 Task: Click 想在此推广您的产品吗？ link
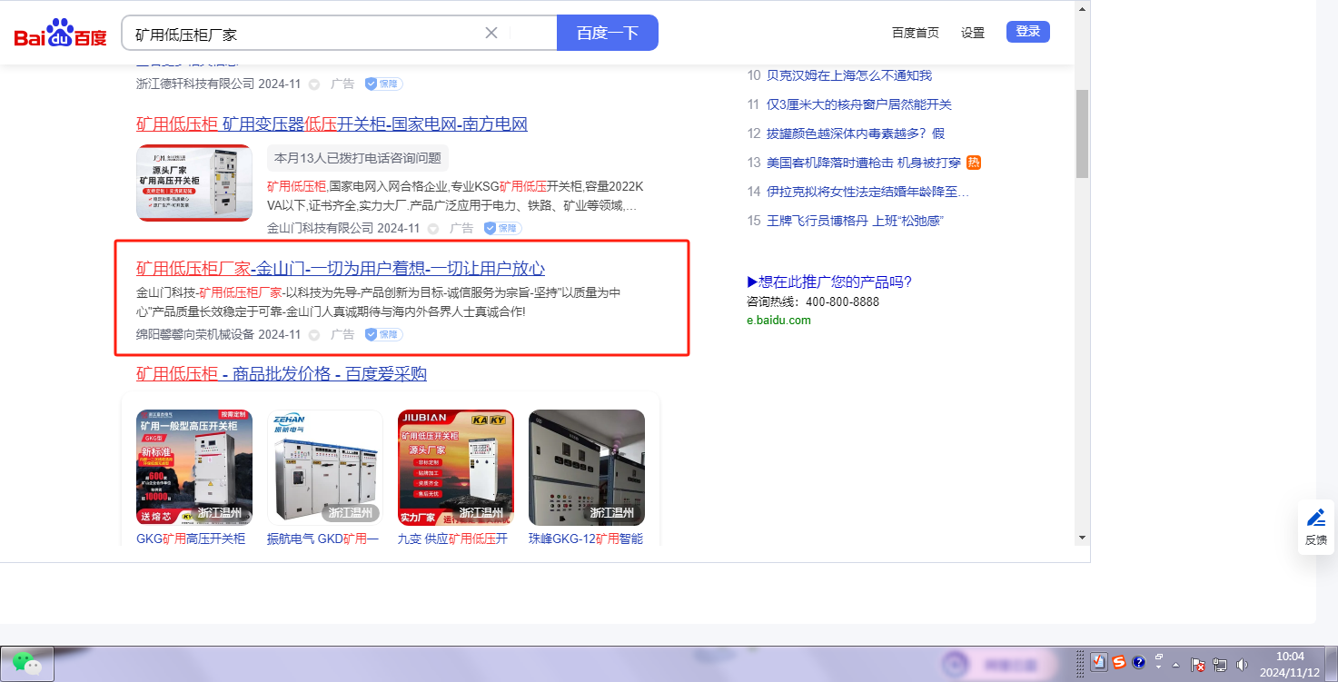point(828,282)
